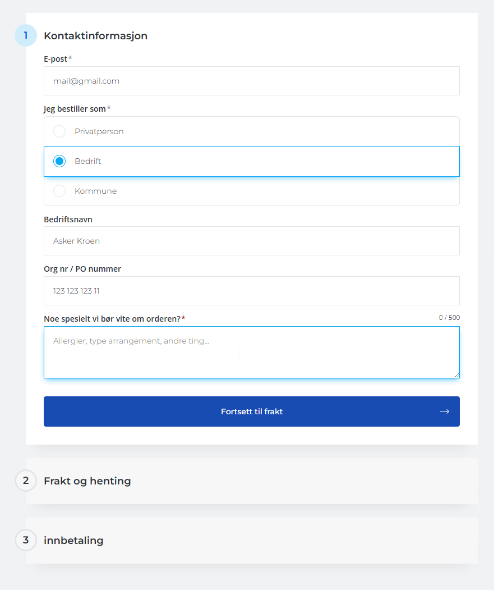This screenshot has width=494, height=590.
Task: Select the Bedrift radio button
Action: [x=59, y=161]
